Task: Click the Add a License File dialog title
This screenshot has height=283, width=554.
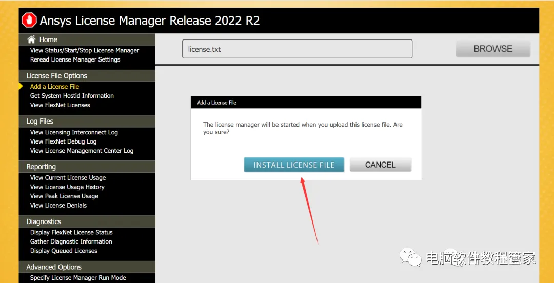Action: point(216,103)
